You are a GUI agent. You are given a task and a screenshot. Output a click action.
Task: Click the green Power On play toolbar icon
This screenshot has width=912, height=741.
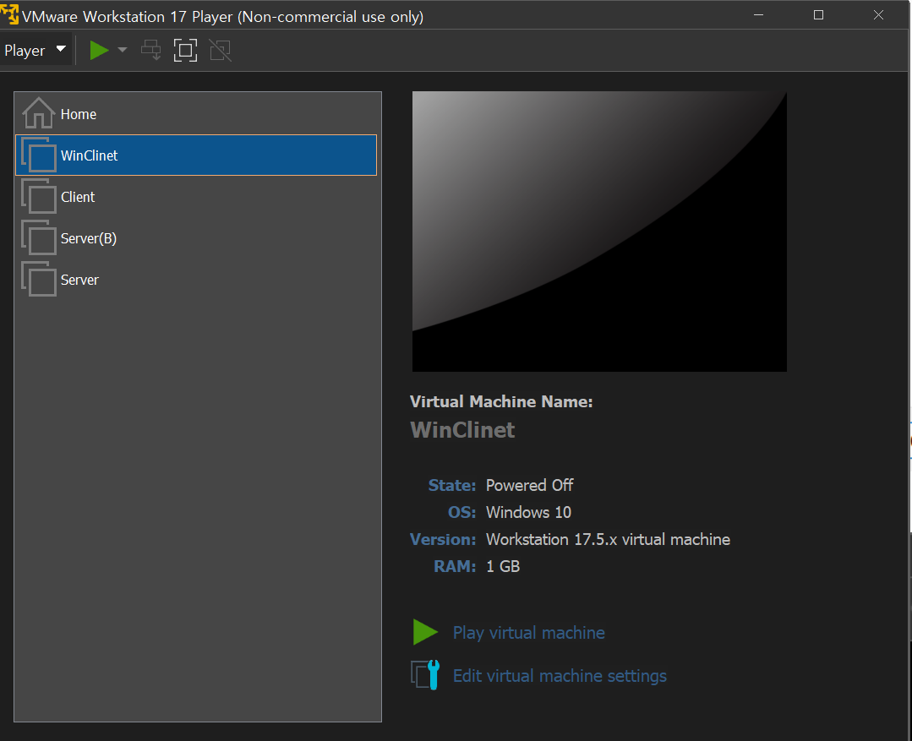(100, 50)
